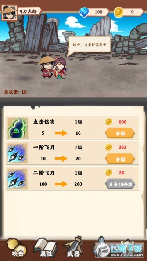Screen dimensions: 147x261
Task: Tap the 相公，这里好漂亮呀 speech bubble
Action: point(90,45)
